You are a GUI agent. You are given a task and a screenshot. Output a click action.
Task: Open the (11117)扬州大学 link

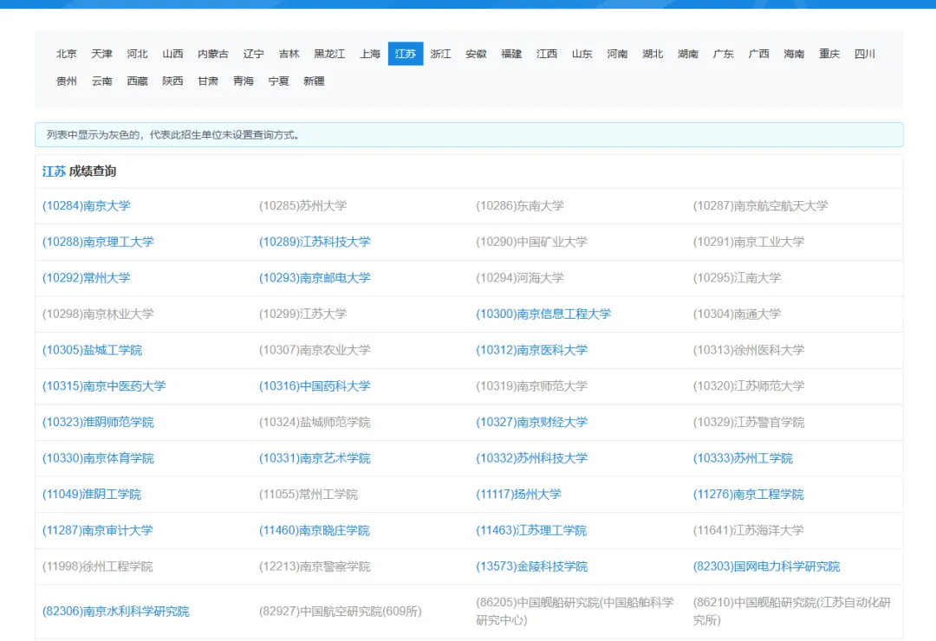[518, 495]
